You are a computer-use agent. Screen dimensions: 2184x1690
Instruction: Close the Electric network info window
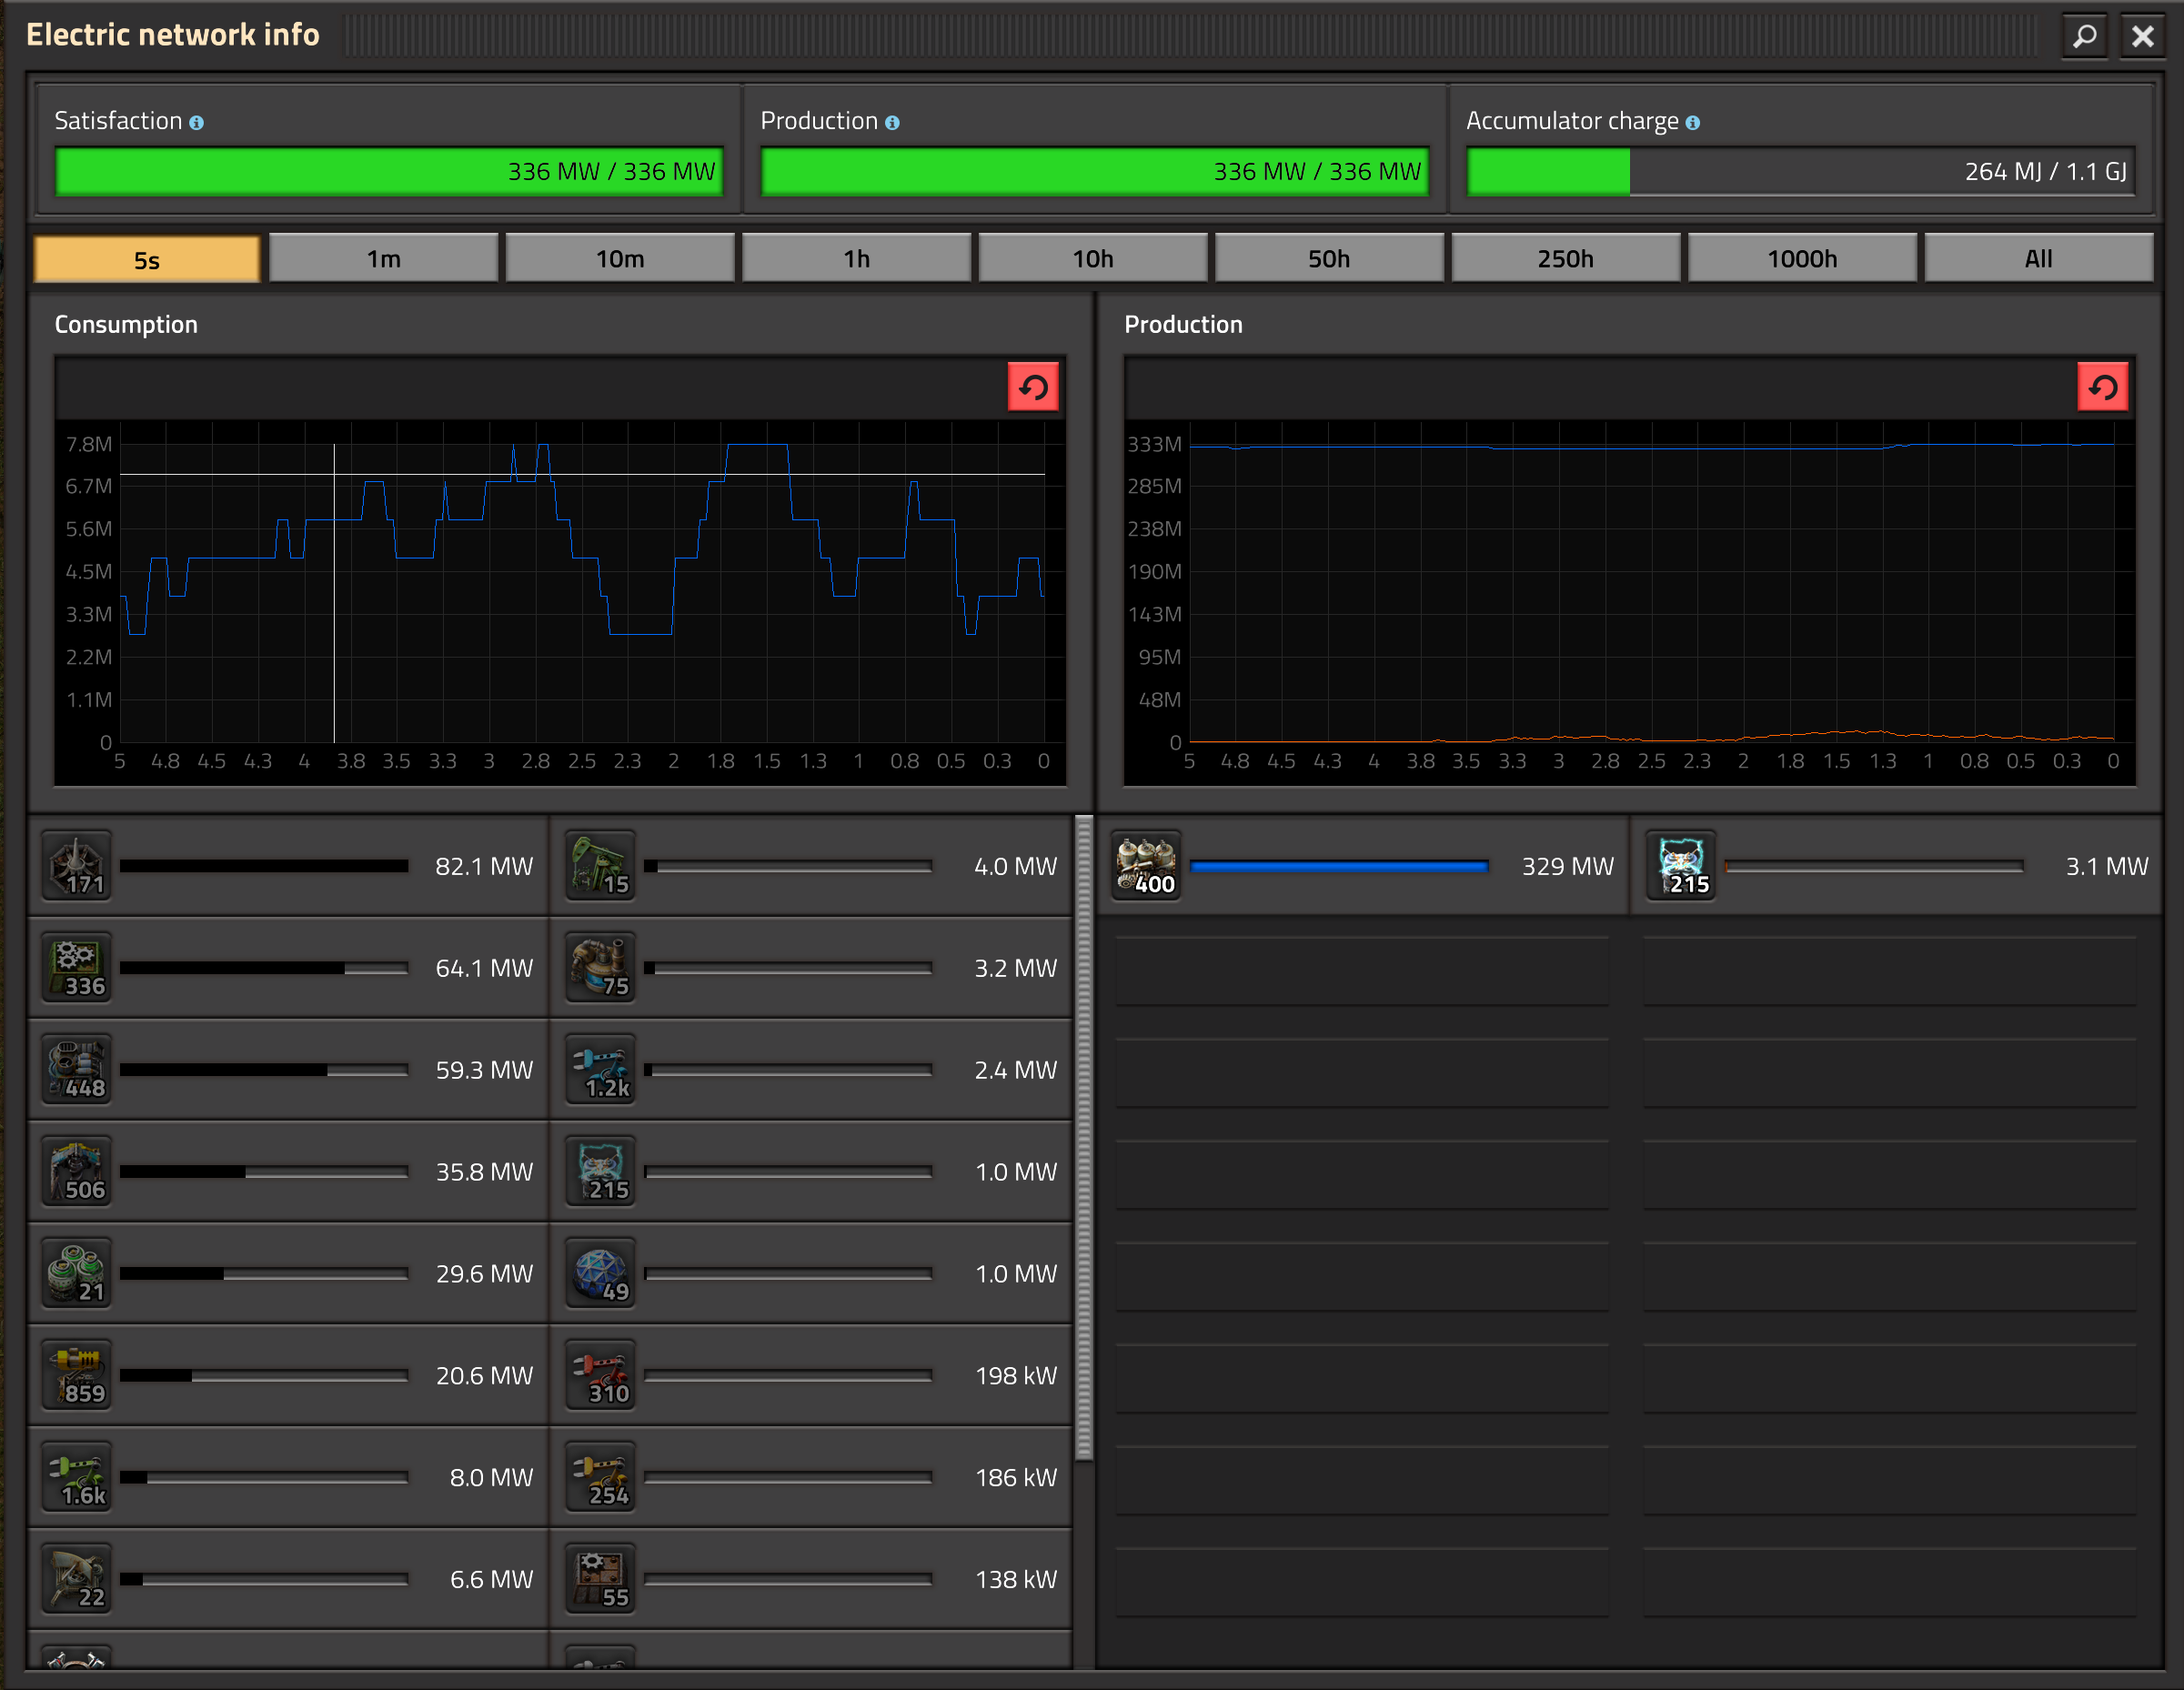(2142, 36)
